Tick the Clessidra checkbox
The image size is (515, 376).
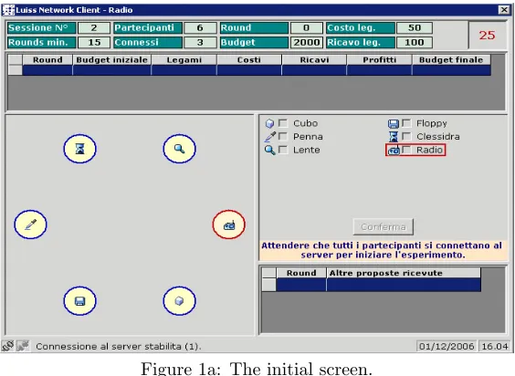(x=406, y=136)
